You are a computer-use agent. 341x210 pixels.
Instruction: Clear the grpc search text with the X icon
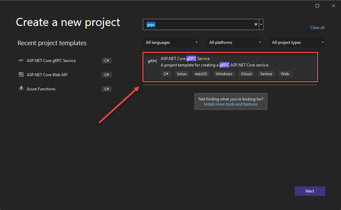256,24
